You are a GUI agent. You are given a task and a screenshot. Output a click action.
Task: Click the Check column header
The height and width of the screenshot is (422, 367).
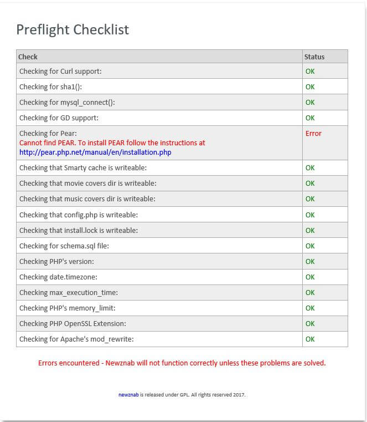pyautogui.click(x=28, y=57)
